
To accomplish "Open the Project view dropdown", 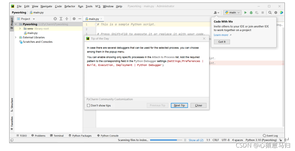I will [26, 19].
